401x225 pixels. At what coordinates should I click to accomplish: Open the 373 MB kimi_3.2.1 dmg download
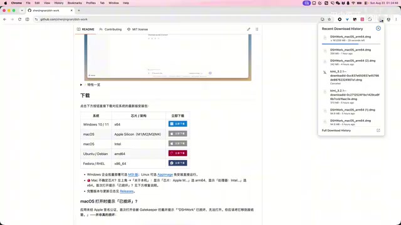[351, 96]
